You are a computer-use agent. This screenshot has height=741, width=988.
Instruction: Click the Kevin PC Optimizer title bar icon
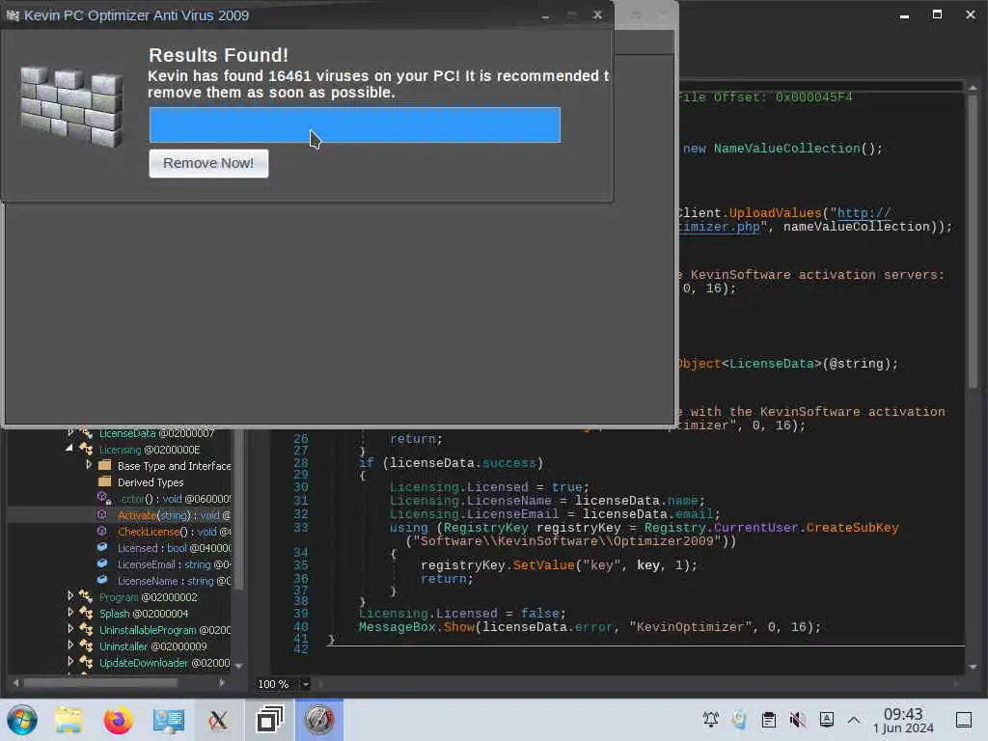click(12, 15)
